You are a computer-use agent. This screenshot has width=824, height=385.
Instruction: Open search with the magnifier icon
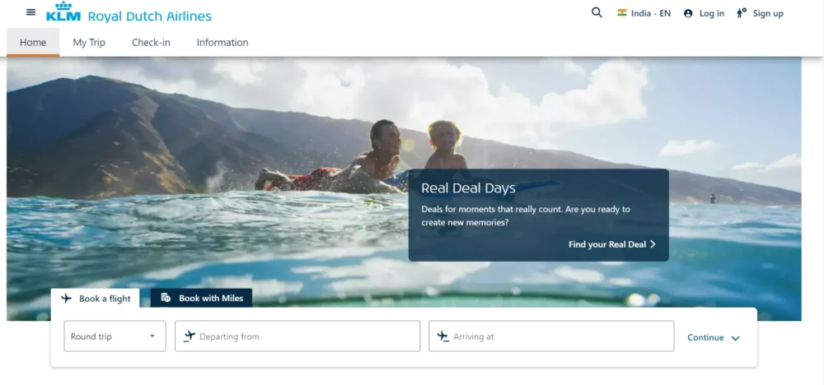click(597, 12)
